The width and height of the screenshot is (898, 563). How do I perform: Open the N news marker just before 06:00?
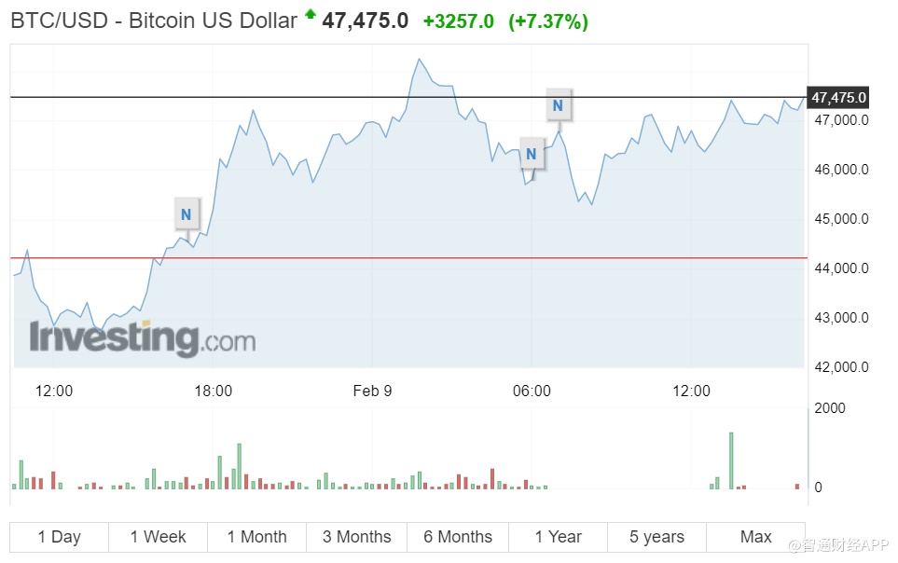pos(531,154)
